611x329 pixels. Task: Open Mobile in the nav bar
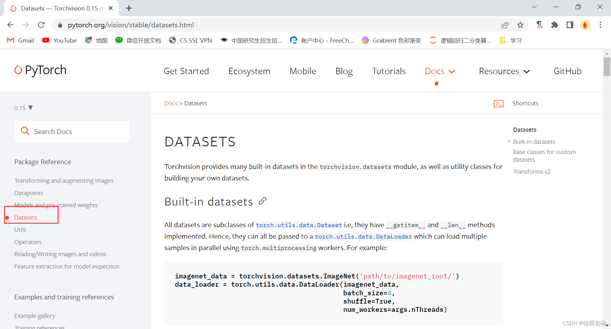[303, 71]
